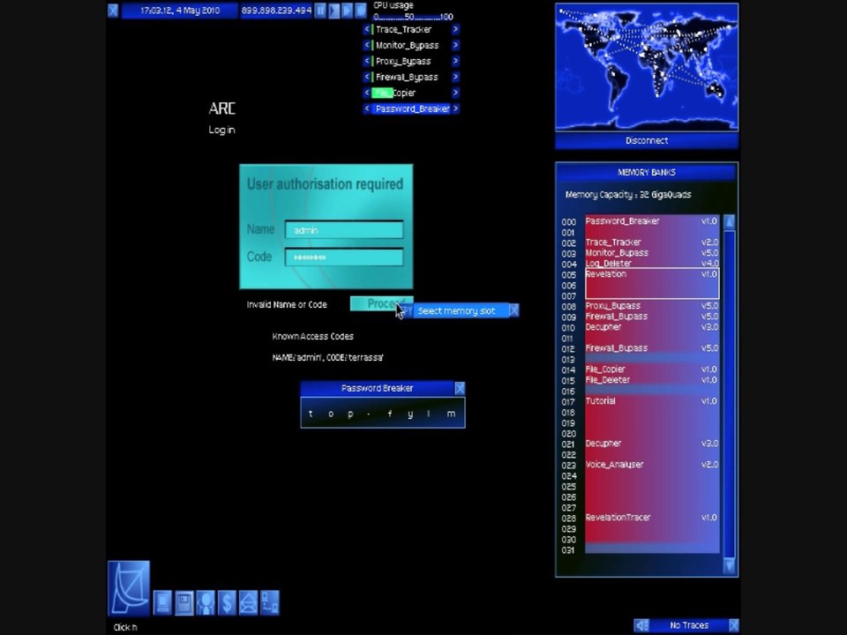
Task: Select Tutorial v1.0 in memory slot 017
Action: (652, 401)
